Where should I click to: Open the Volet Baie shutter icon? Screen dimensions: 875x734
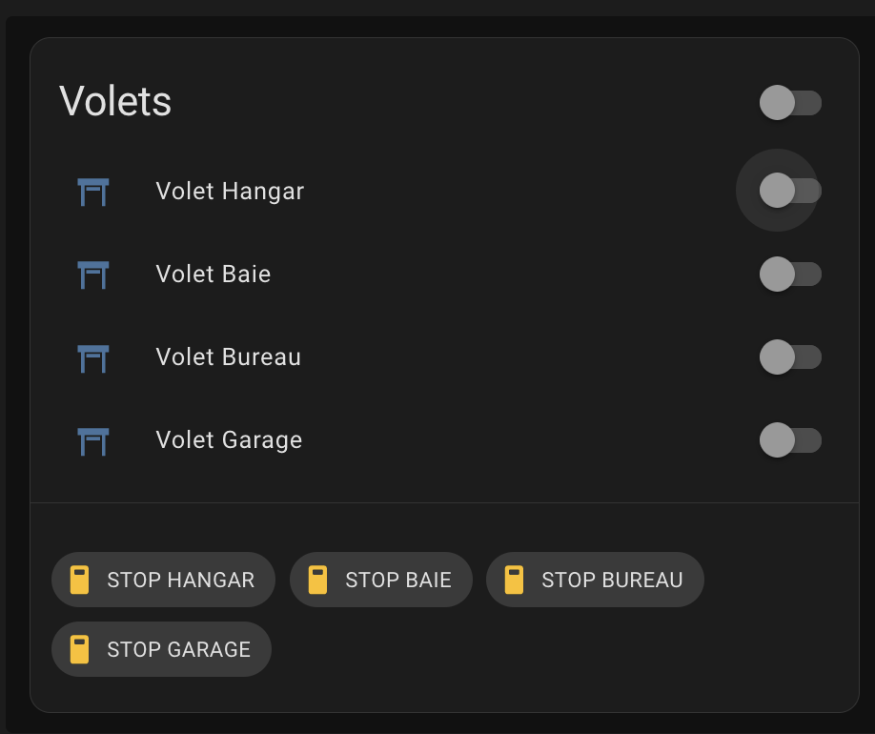(x=93, y=275)
